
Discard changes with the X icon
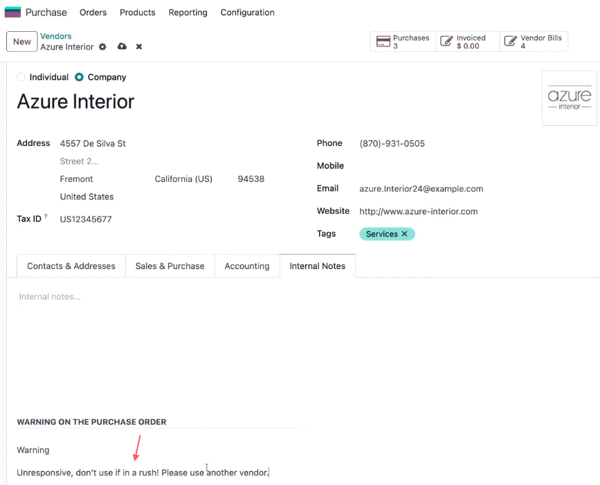point(139,46)
